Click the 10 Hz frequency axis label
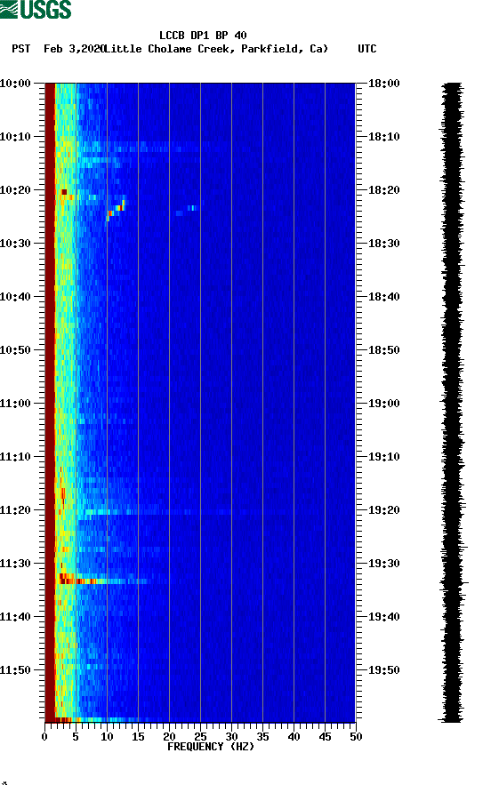This screenshot has height=793, width=491. pos(107,737)
